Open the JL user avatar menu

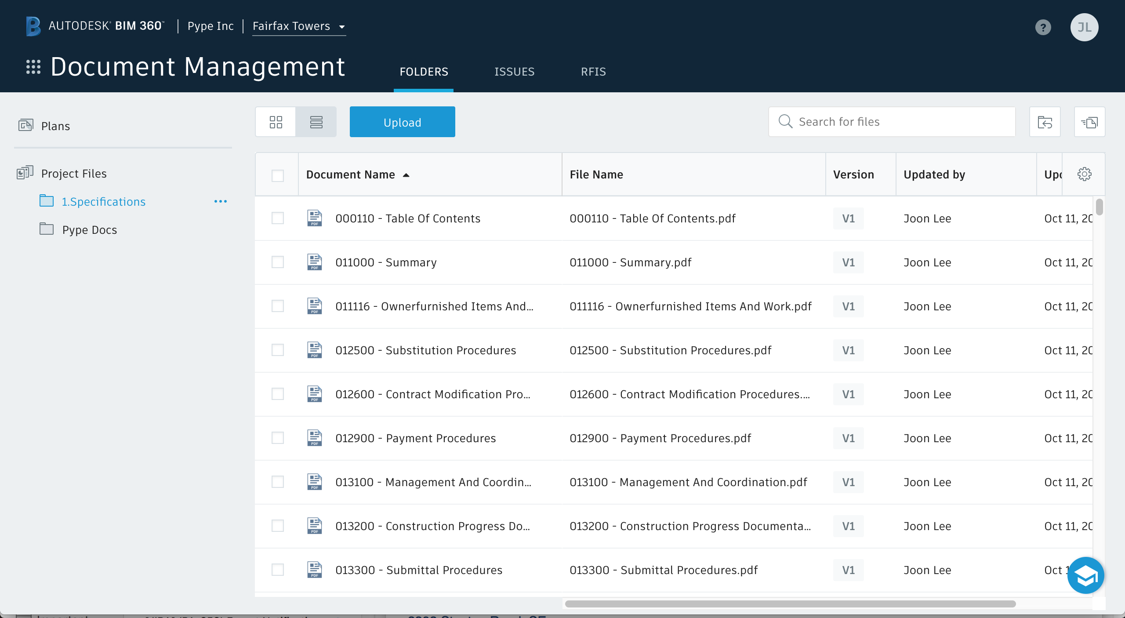(1084, 27)
